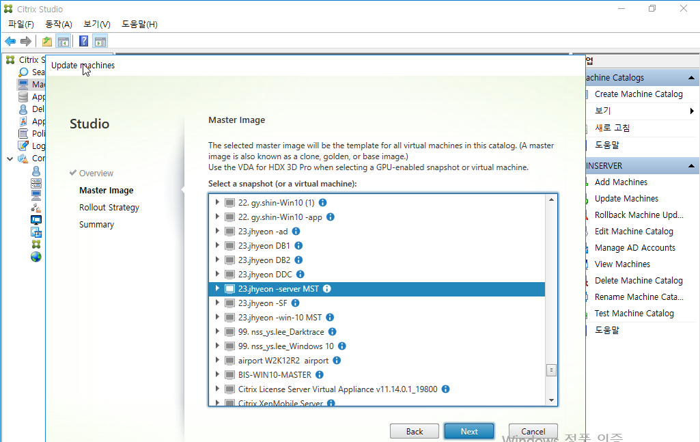700x442 pixels.
Task: Click info icon for 99. nss_ys.lee_Darktrace
Action: pyautogui.click(x=332, y=332)
